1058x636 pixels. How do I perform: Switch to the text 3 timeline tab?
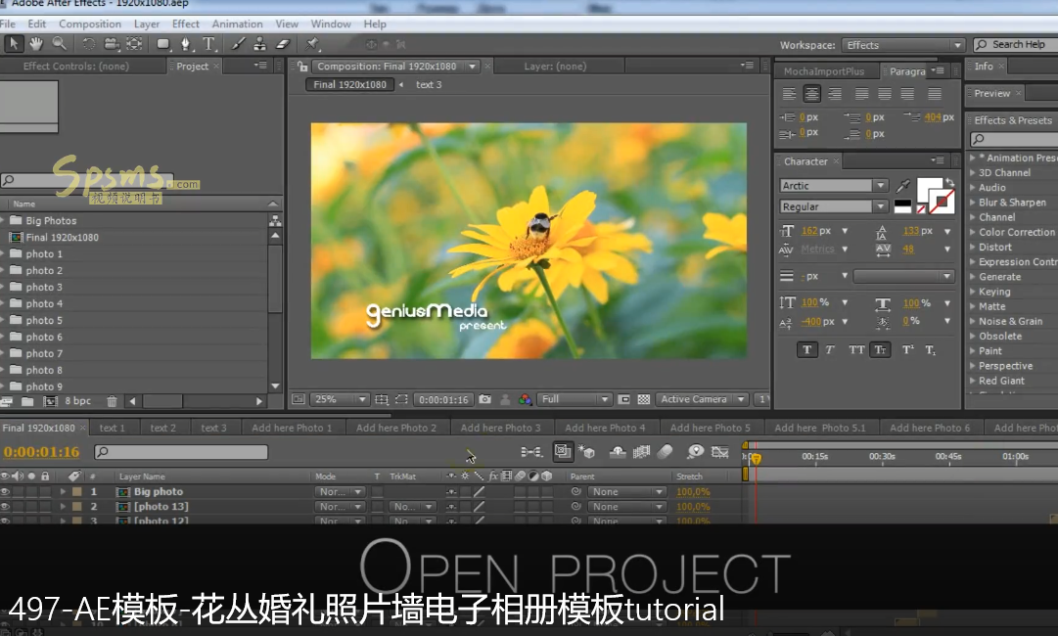tap(214, 428)
